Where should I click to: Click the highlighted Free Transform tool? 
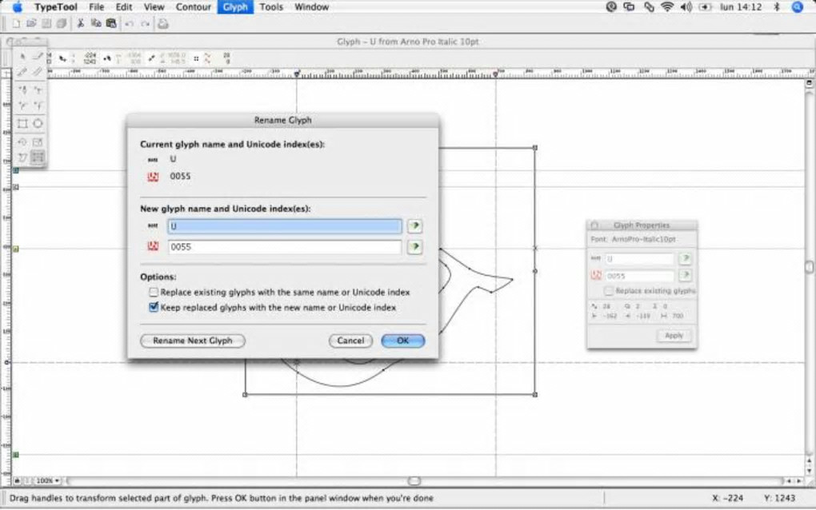point(38,157)
